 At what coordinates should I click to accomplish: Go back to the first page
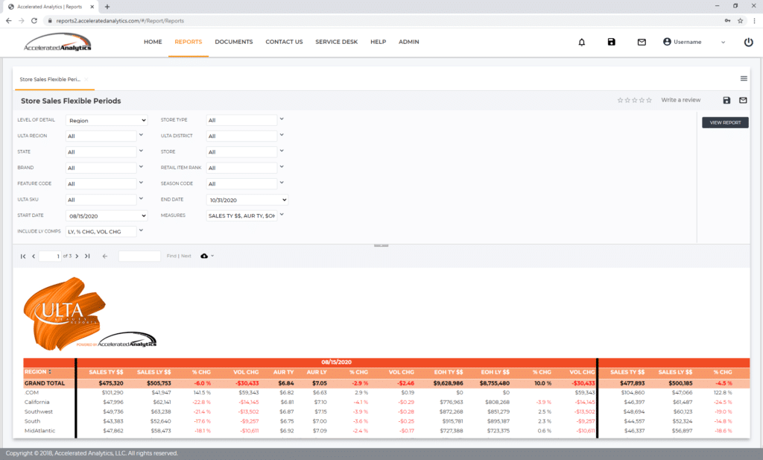[22, 255]
